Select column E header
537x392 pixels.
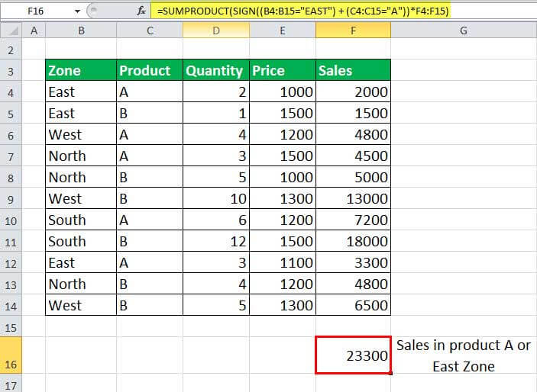pyautogui.click(x=283, y=31)
